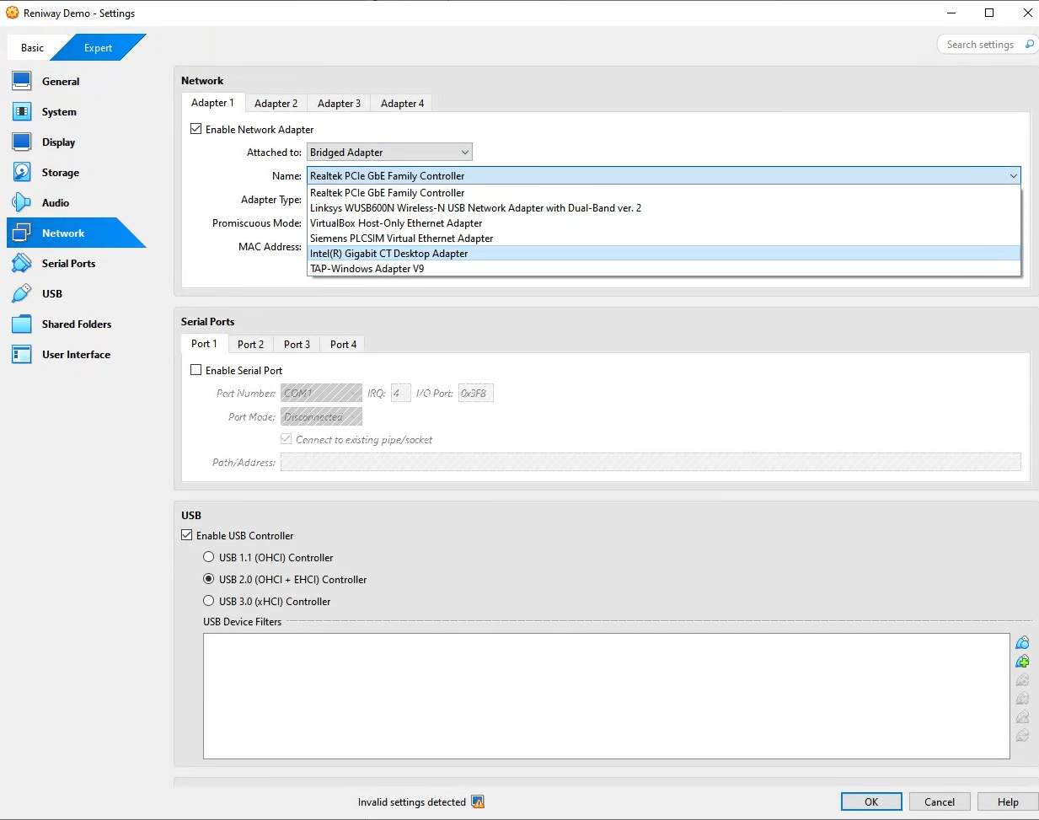Click the Help button
The height and width of the screenshot is (820, 1039).
tap(1008, 801)
